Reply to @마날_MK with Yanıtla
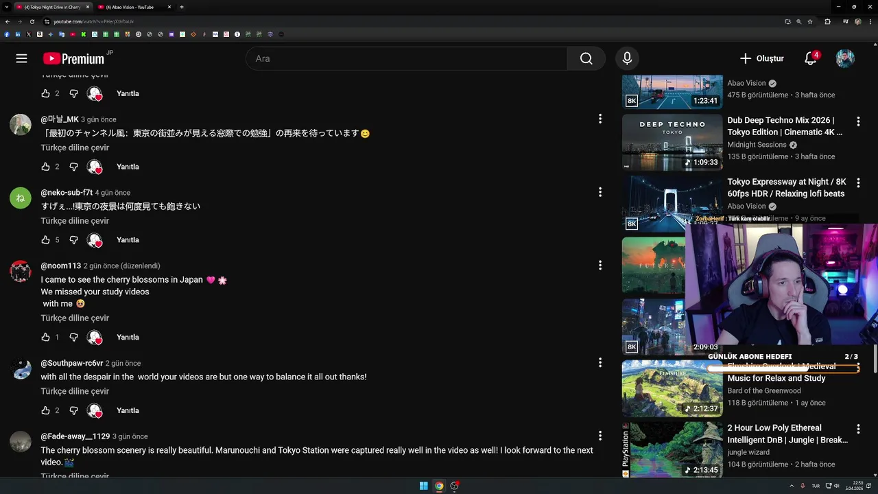Screen dimensions: 878x494 point(128,167)
